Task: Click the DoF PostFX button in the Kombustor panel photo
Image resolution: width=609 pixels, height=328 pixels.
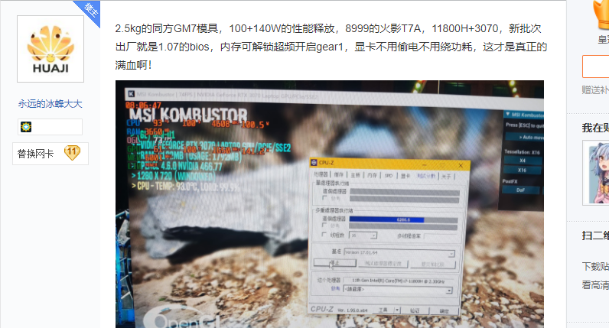Action: (x=520, y=190)
